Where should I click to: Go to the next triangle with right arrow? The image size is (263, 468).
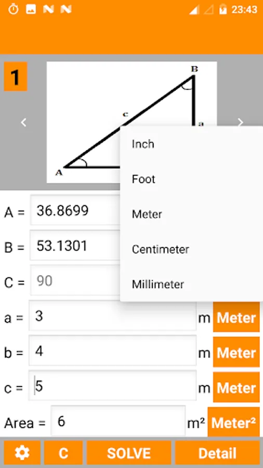240,122
